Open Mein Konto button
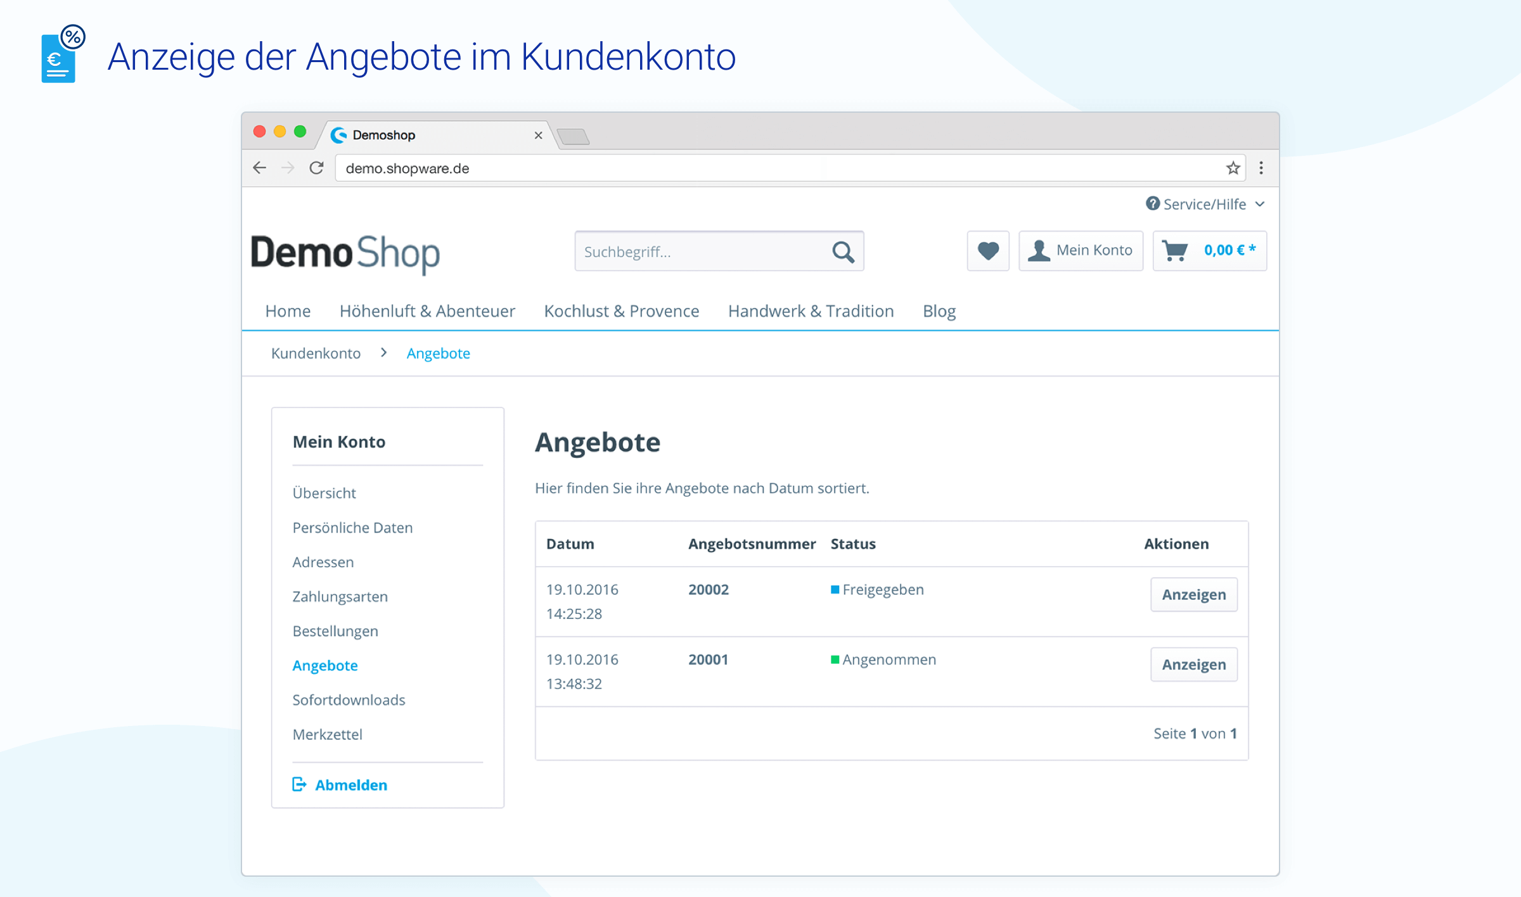Viewport: 1521px width, 897px height. [x=1081, y=251]
